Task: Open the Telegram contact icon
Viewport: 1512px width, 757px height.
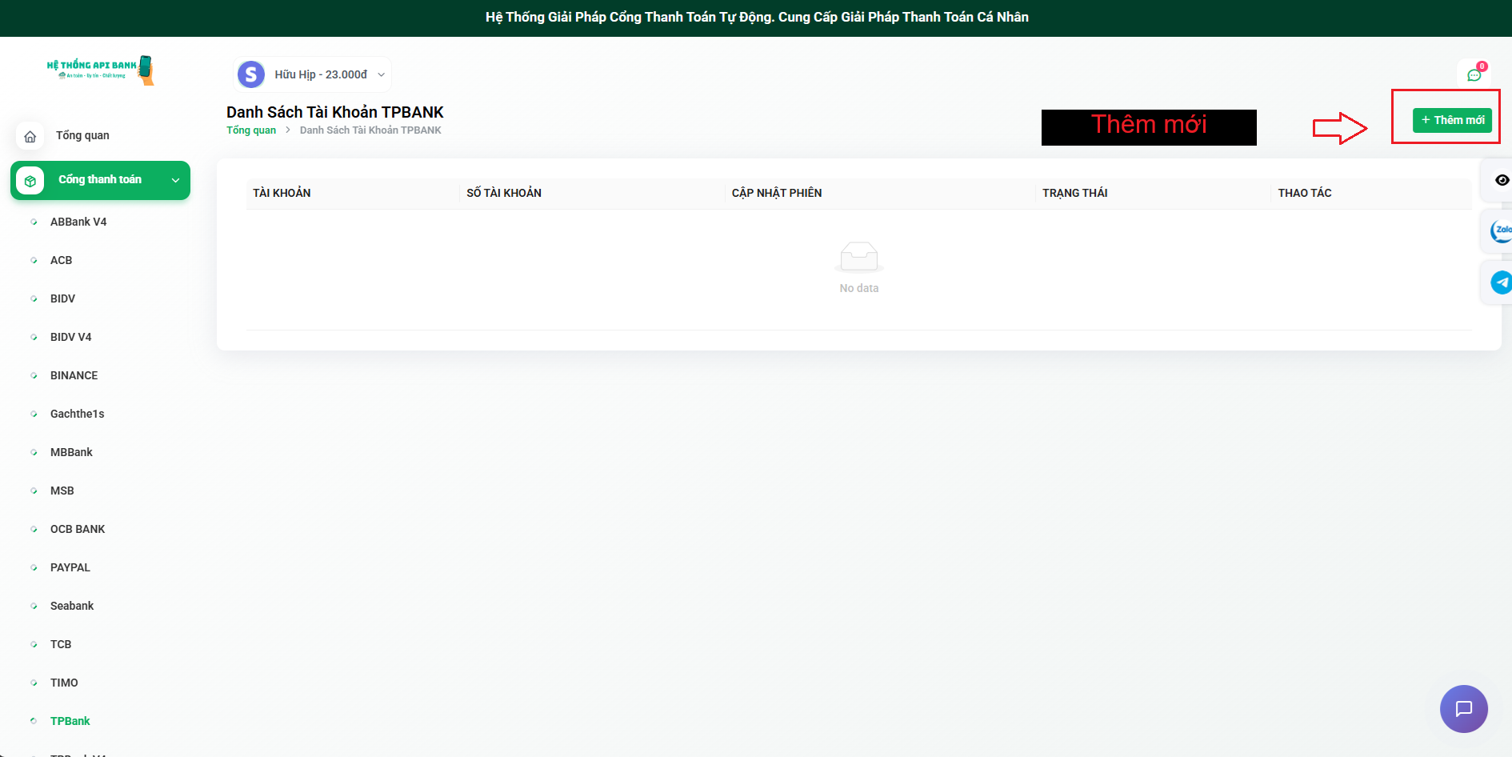Action: click(1501, 282)
